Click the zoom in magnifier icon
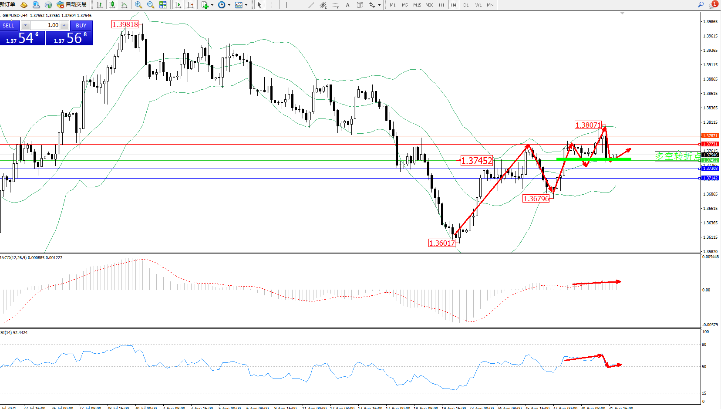 [x=138, y=5]
